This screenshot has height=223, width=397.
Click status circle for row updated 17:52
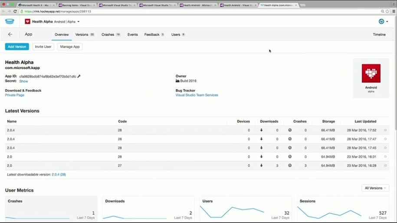[x=385, y=130]
